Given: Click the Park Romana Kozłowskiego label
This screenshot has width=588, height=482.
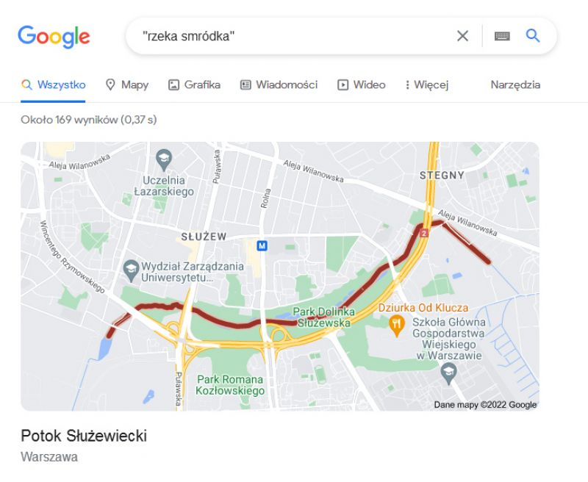Looking at the screenshot, I should point(230,385).
